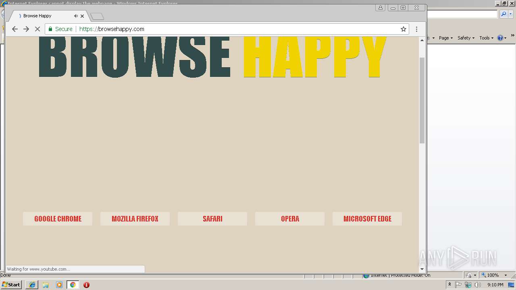Show hidden system tray icons
The width and height of the screenshot is (516, 290).
(449, 285)
